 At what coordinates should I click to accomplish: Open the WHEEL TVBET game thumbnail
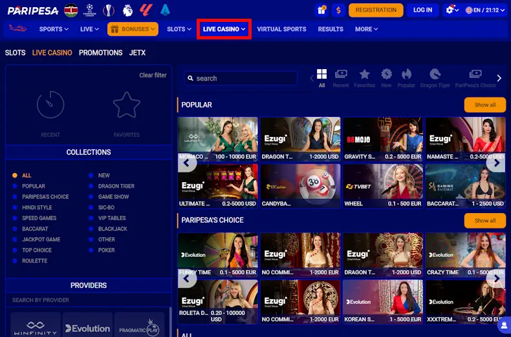click(x=383, y=186)
